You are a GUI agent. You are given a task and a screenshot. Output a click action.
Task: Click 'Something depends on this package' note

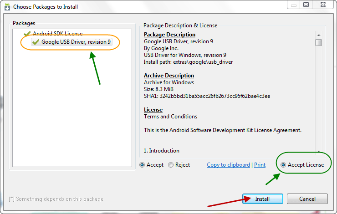point(56,199)
